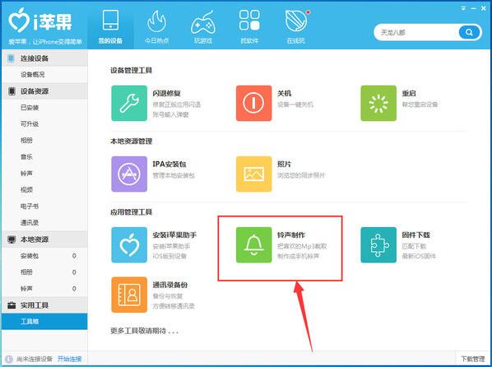Screen dimensions: 492x367
Task: Click the 设备资源 phone icon
Action: (12, 91)
